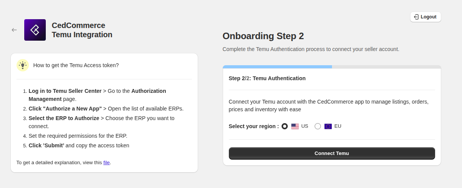Screen dimensions: 462x188
Task: Click the Step 2/2 Temu Authentication heading
Action: pyautogui.click(x=267, y=78)
